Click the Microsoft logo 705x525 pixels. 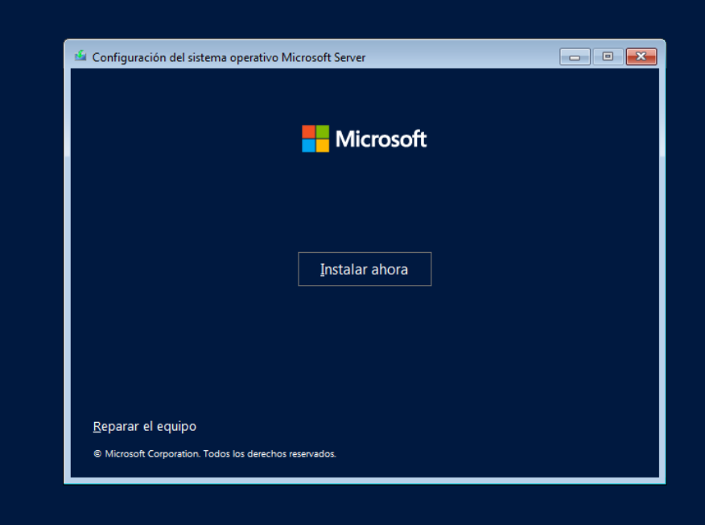click(365, 138)
